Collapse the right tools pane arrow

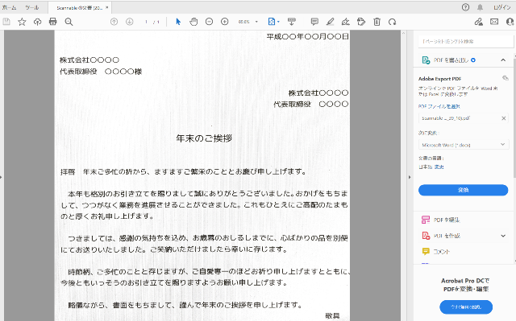tap(410, 177)
